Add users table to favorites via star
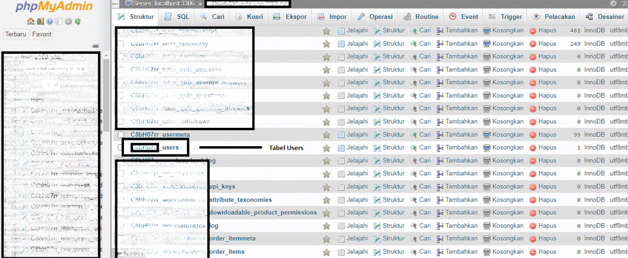628x258 pixels. pos(326,148)
